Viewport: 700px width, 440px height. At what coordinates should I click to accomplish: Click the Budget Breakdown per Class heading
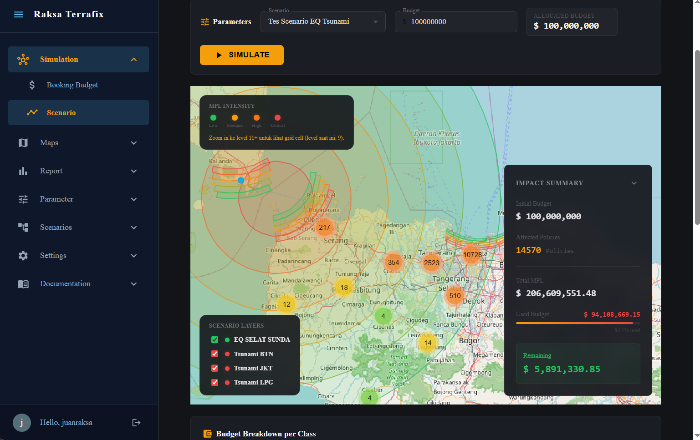pos(266,434)
